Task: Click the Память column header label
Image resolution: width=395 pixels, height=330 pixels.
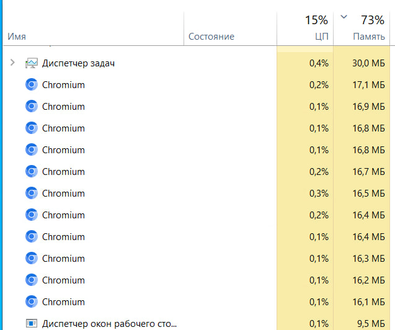Action: click(x=369, y=37)
